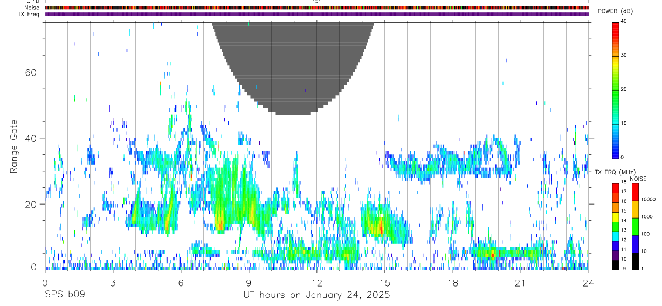Screen dimensions: 662x306
Task: Click hour 6 on UT time axis
Action: (181, 282)
